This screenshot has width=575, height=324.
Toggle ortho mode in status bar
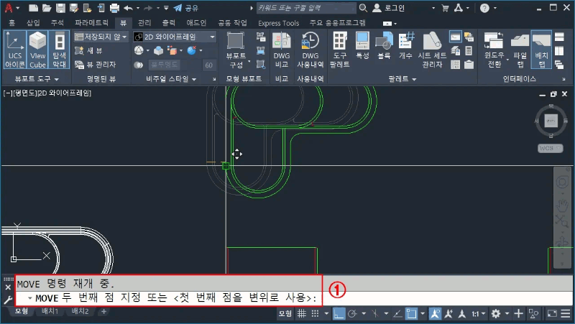340,314
